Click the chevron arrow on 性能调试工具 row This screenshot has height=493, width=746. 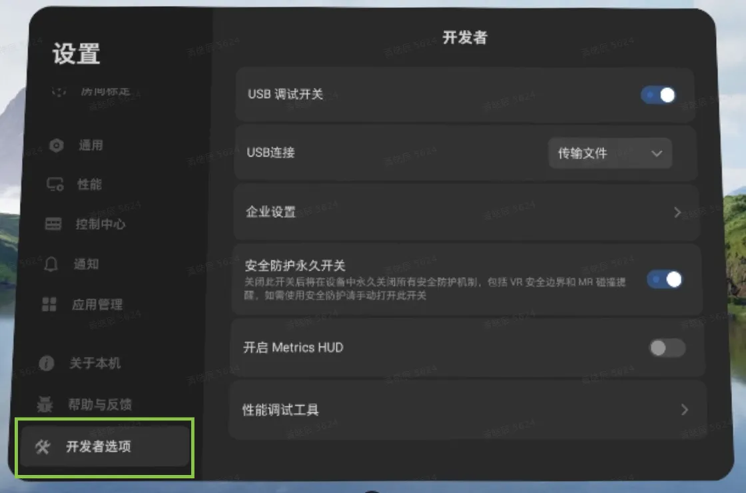click(684, 410)
